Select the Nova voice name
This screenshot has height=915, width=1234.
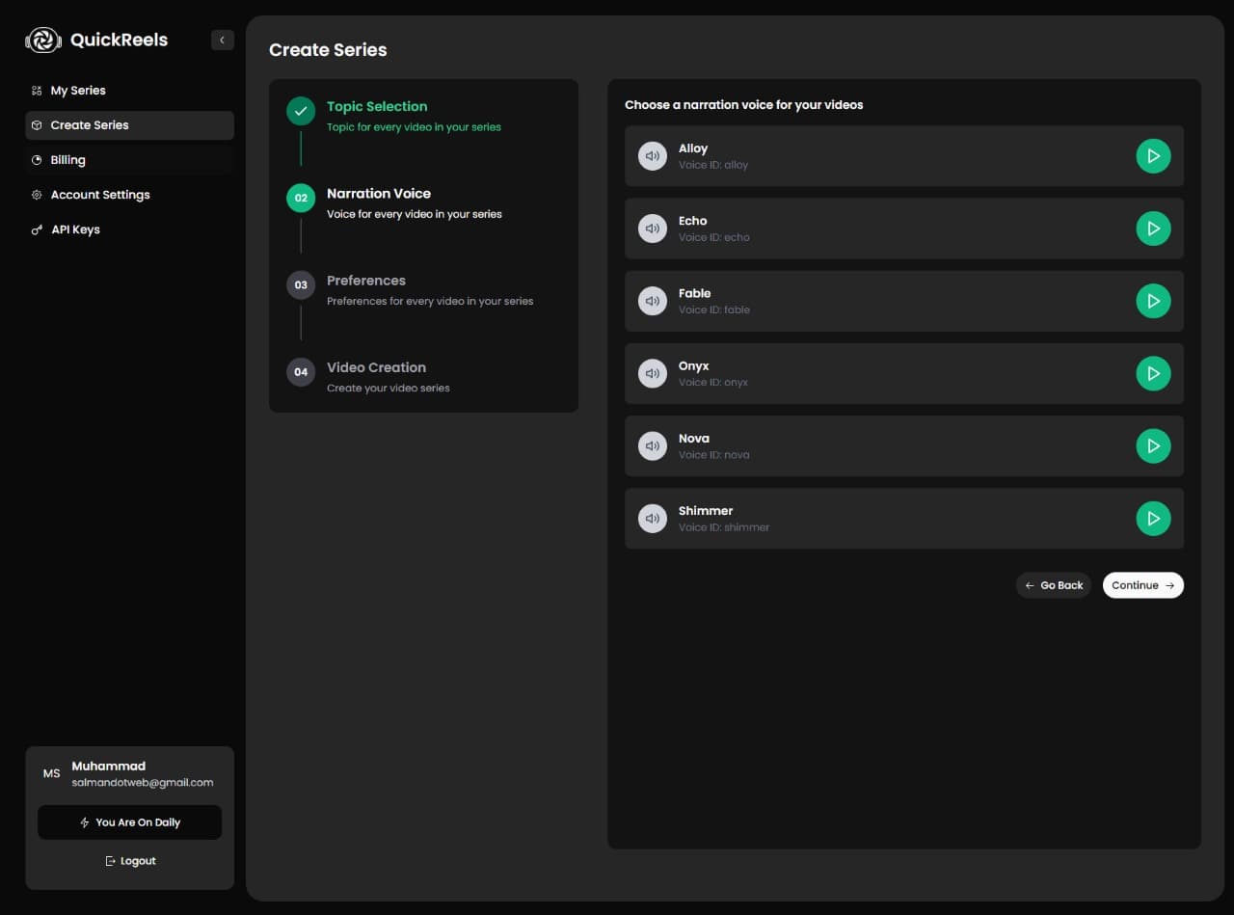(x=694, y=438)
